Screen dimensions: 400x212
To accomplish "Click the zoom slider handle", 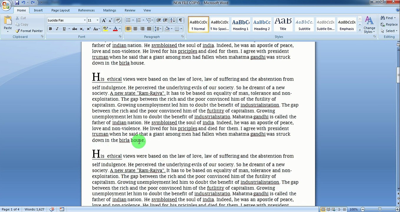I will point(380,209).
